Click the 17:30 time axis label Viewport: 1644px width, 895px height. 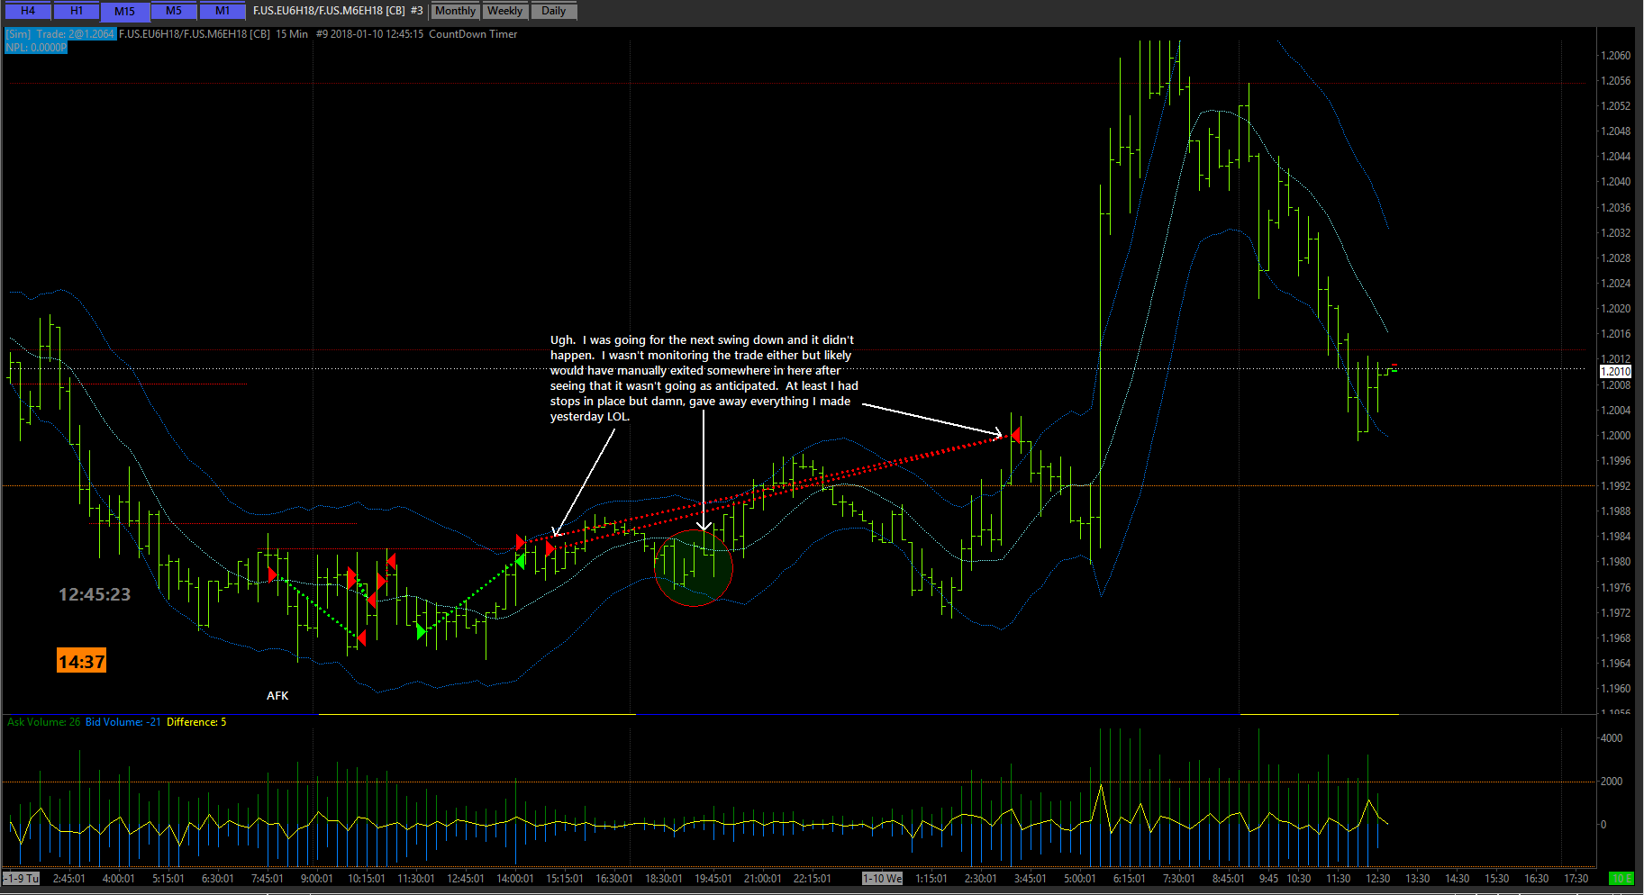pos(1576,879)
